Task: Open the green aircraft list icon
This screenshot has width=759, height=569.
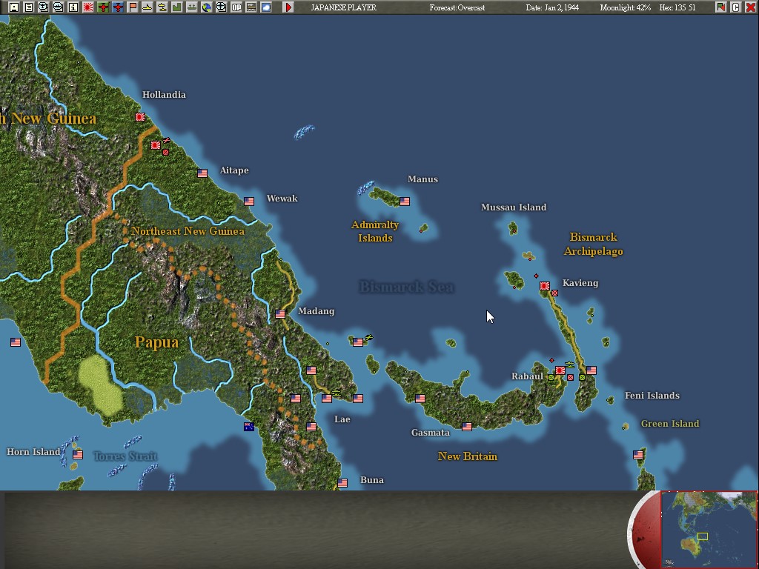Action: point(103,7)
